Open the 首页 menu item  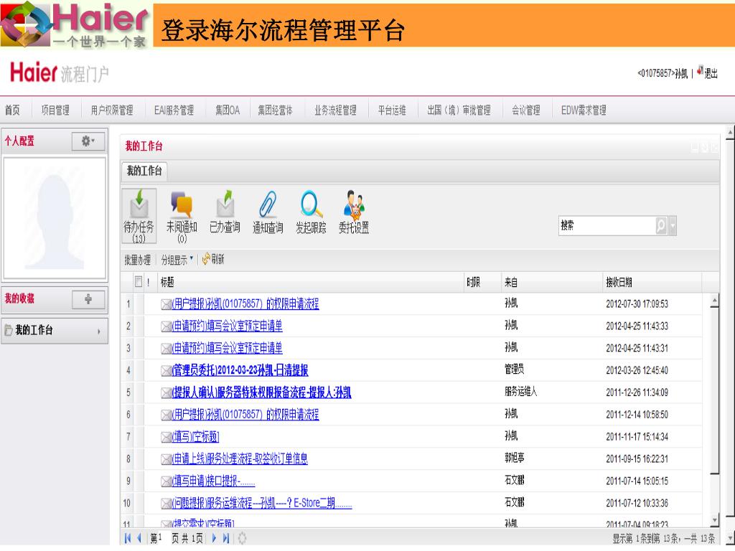pyautogui.click(x=13, y=110)
